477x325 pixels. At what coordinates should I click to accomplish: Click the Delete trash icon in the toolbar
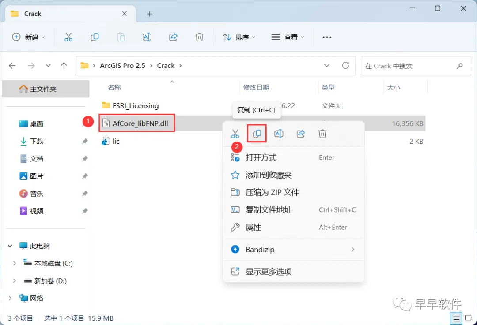point(199,37)
